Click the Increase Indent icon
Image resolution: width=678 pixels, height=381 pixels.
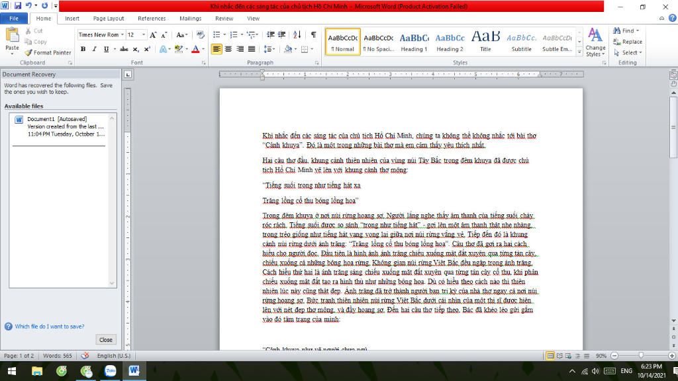click(281, 34)
